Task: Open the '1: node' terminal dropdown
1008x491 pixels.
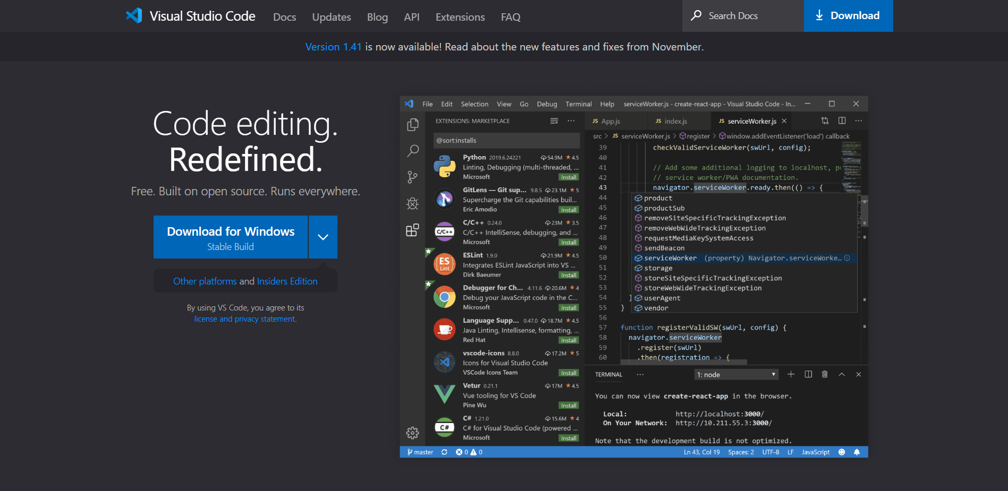Action: click(x=736, y=375)
